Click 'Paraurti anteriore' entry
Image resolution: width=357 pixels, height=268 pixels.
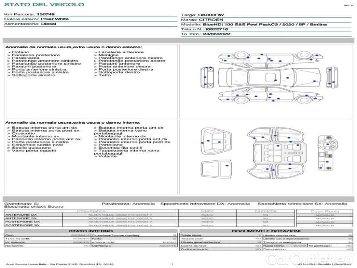(119, 64)
